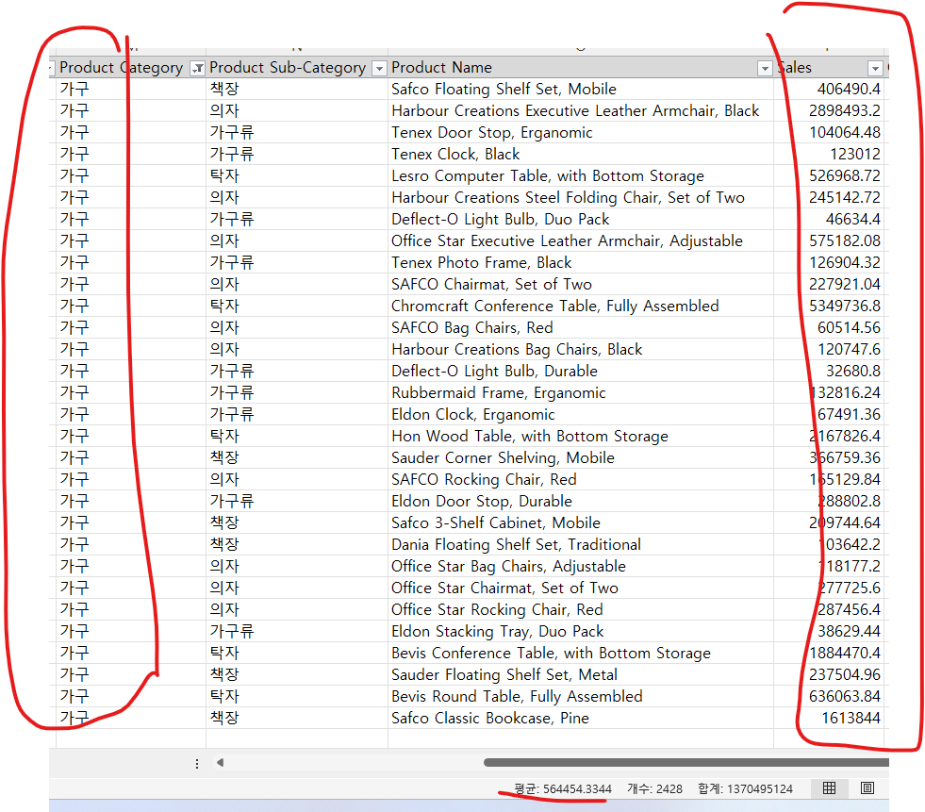Select cell Harbour Creations Bag Chairs, Black
925x812 pixels.
(581, 349)
